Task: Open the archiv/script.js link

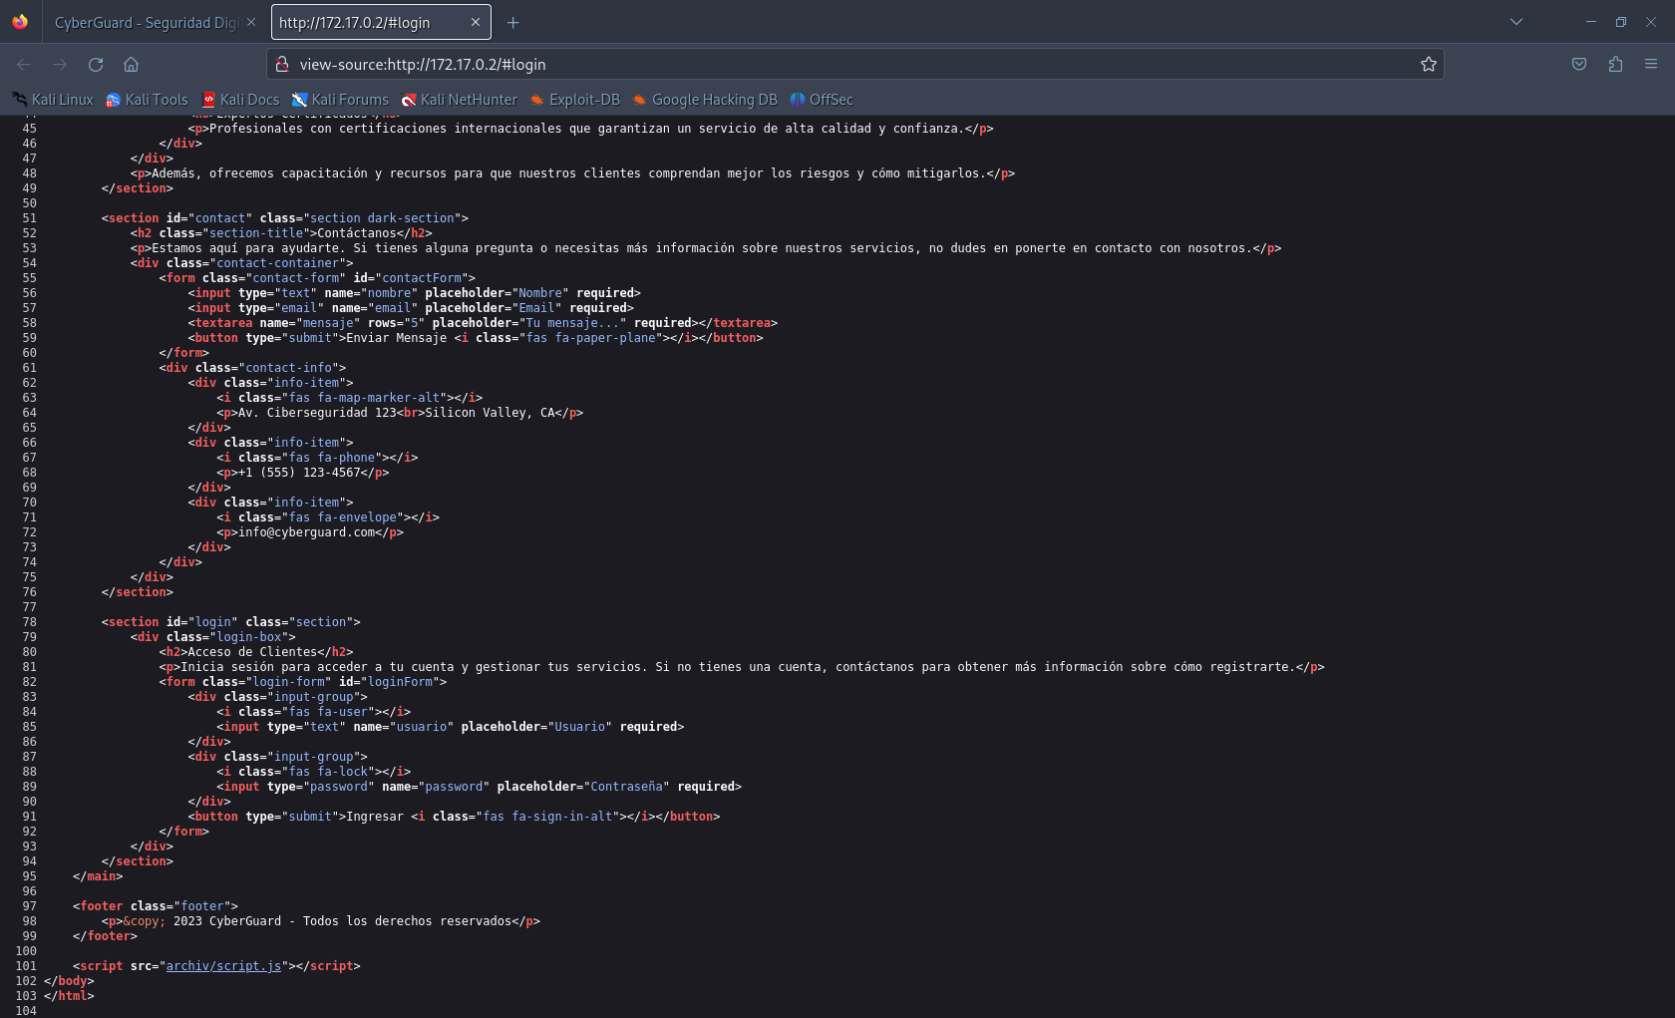Action: coord(223,966)
